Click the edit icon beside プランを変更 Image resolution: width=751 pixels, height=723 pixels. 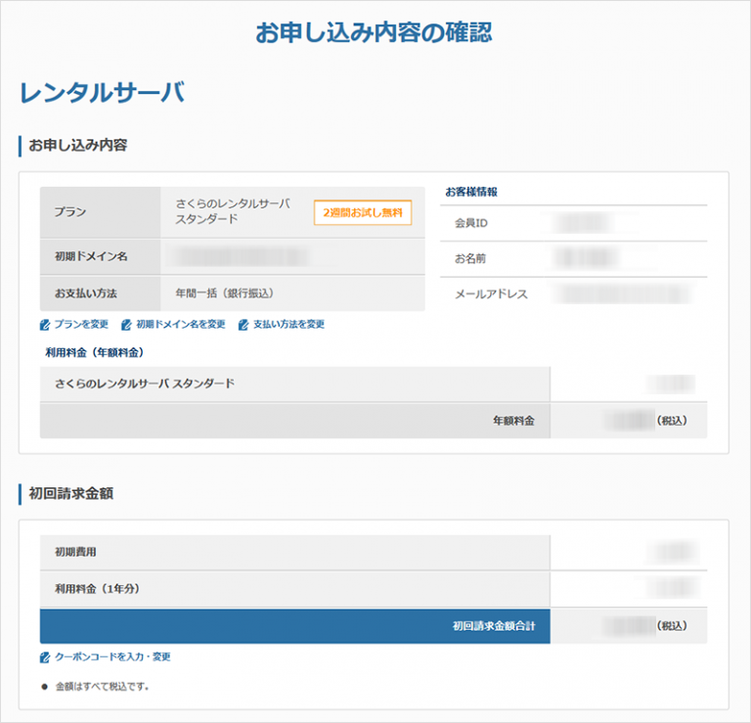click(44, 325)
